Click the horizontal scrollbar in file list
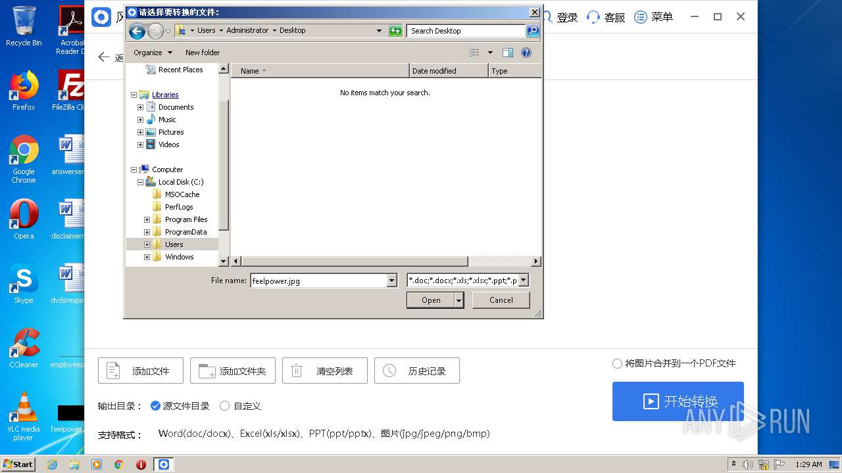This screenshot has width=842, height=473. (355, 261)
